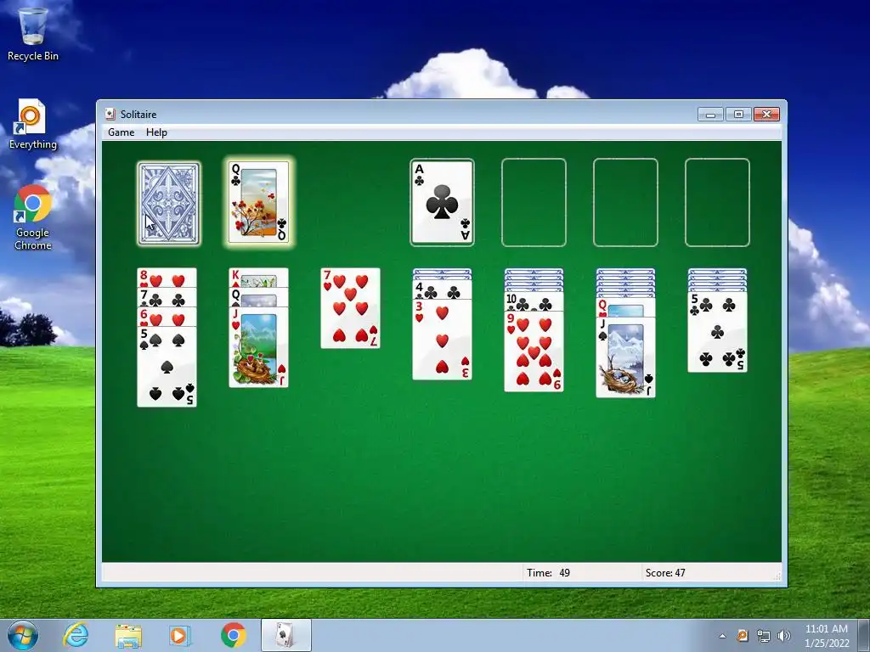The image size is (870, 652).
Task: Select the Jack of spades card
Action: 625,357
